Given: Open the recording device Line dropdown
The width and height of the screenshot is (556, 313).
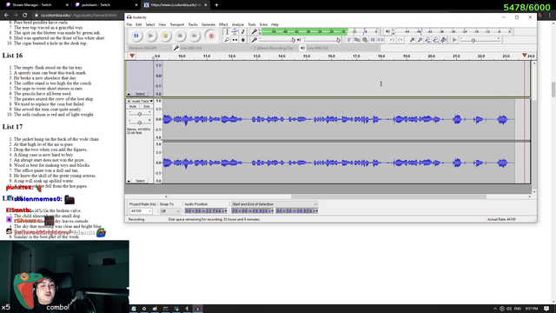Looking at the screenshot, I should pos(215,48).
